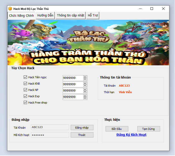
Task: Click the Mã Kích hoạt password field
Action: pos(50,135)
